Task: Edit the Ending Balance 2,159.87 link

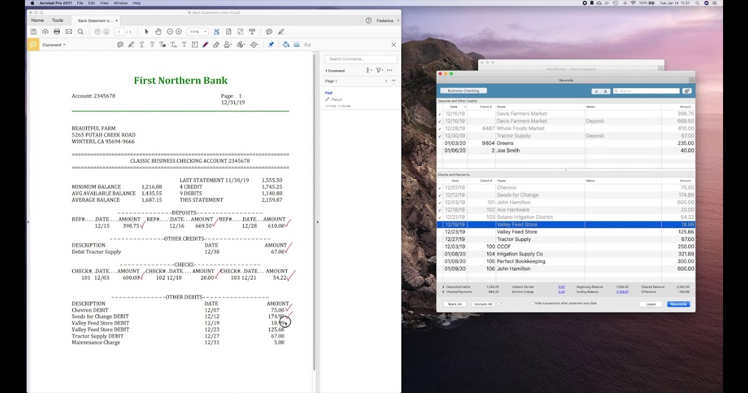Action: click(623, 291)
